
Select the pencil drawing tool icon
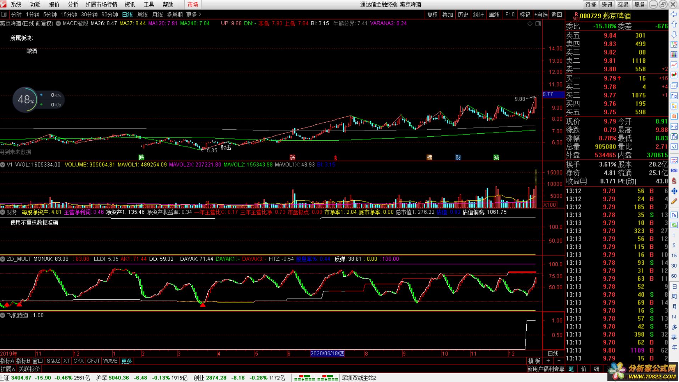point(674,201)
